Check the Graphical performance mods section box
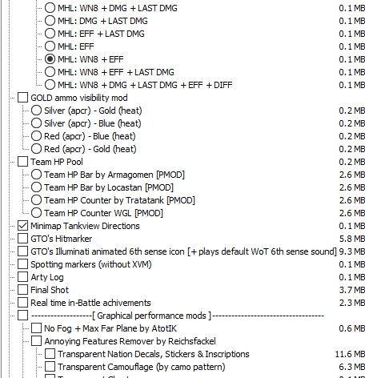Image resolution: width=365 pixels, height=378 pixels. [22, 316]
